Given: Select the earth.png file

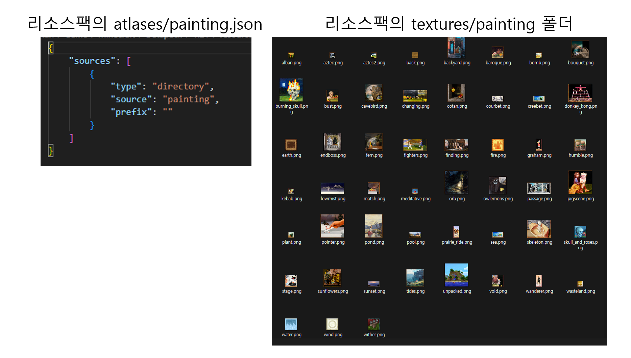Looking at the screenshot, I should pos(291,145).
